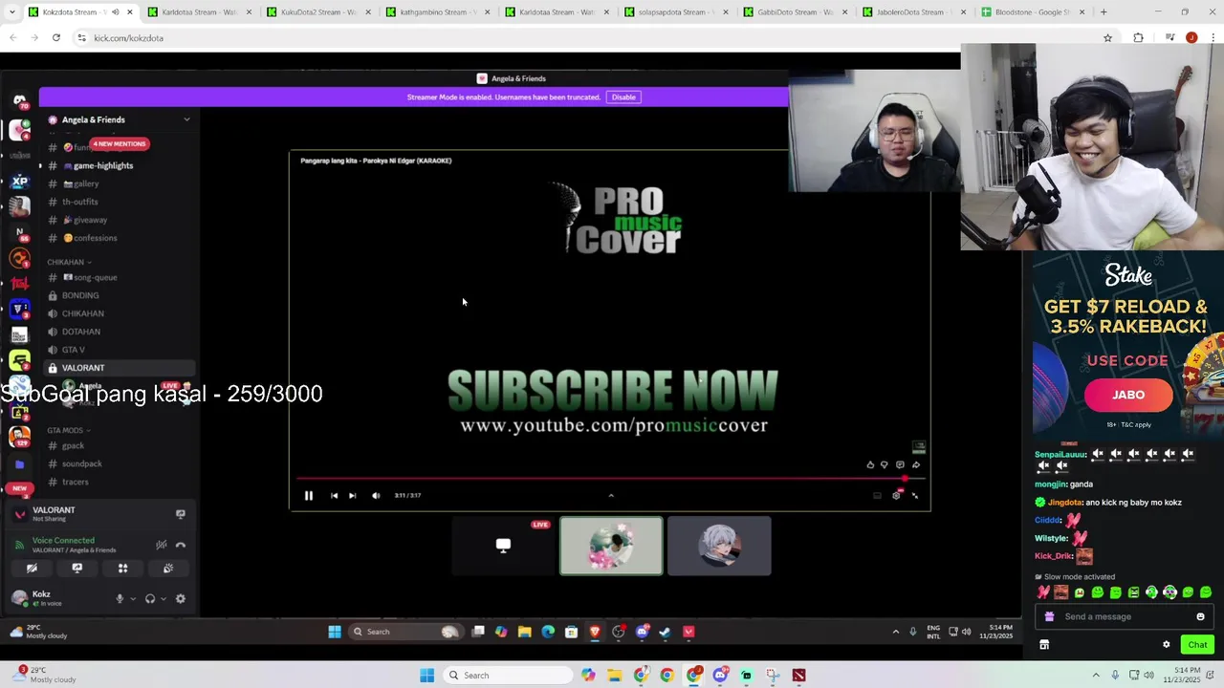Select the VALORANT voice channel

click(x=119, y=368)
